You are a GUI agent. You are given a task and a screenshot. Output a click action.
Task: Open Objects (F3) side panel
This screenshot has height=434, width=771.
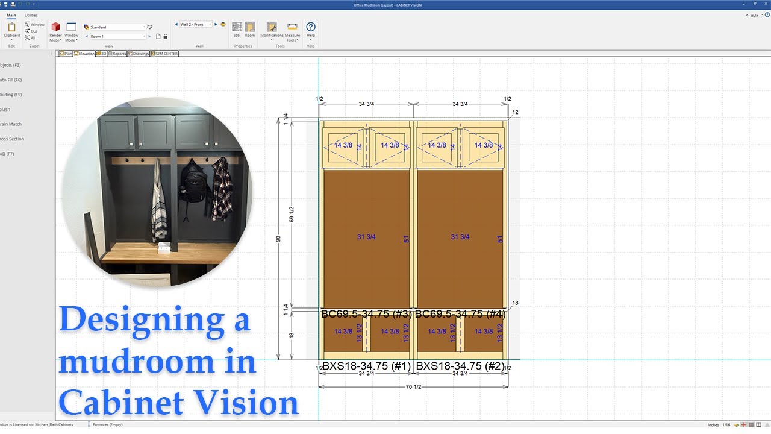click(x=10, y=65)
